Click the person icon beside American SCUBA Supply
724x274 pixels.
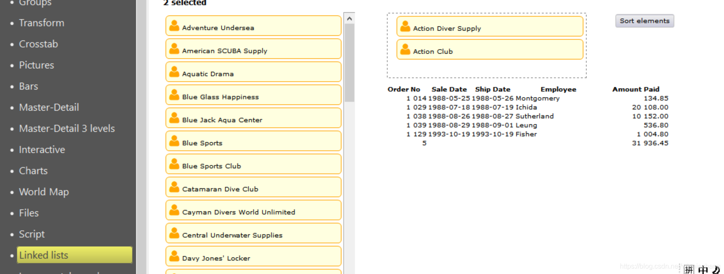[x=174, y=49]
